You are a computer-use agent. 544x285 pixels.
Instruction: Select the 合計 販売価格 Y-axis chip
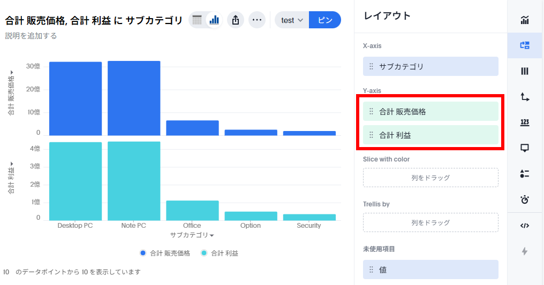[430, 111]
